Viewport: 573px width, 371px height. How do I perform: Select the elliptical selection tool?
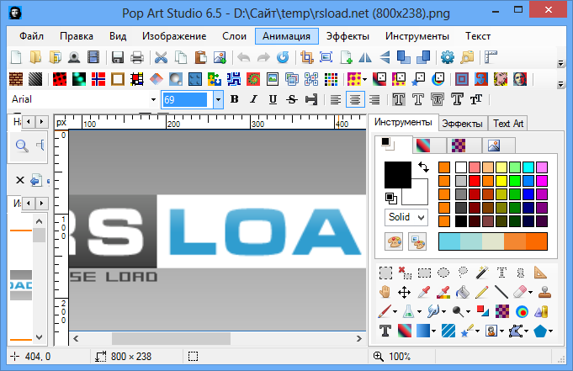coord(443,273)
